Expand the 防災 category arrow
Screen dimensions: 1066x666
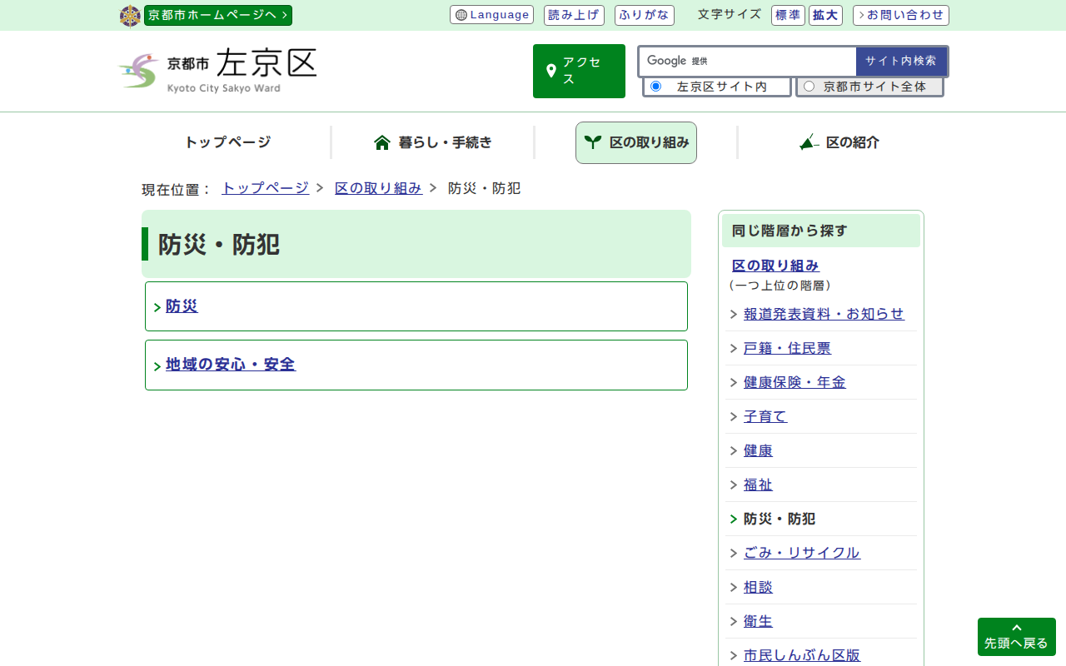pyautogui.click(x=157, y=308)
